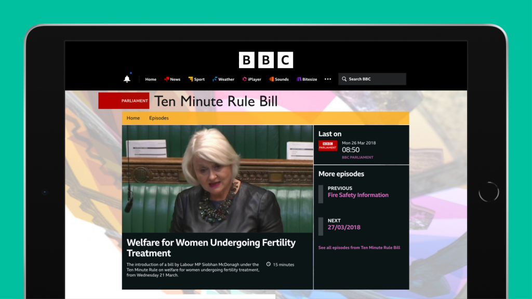Click the episode description paragraph

point(193,270)
